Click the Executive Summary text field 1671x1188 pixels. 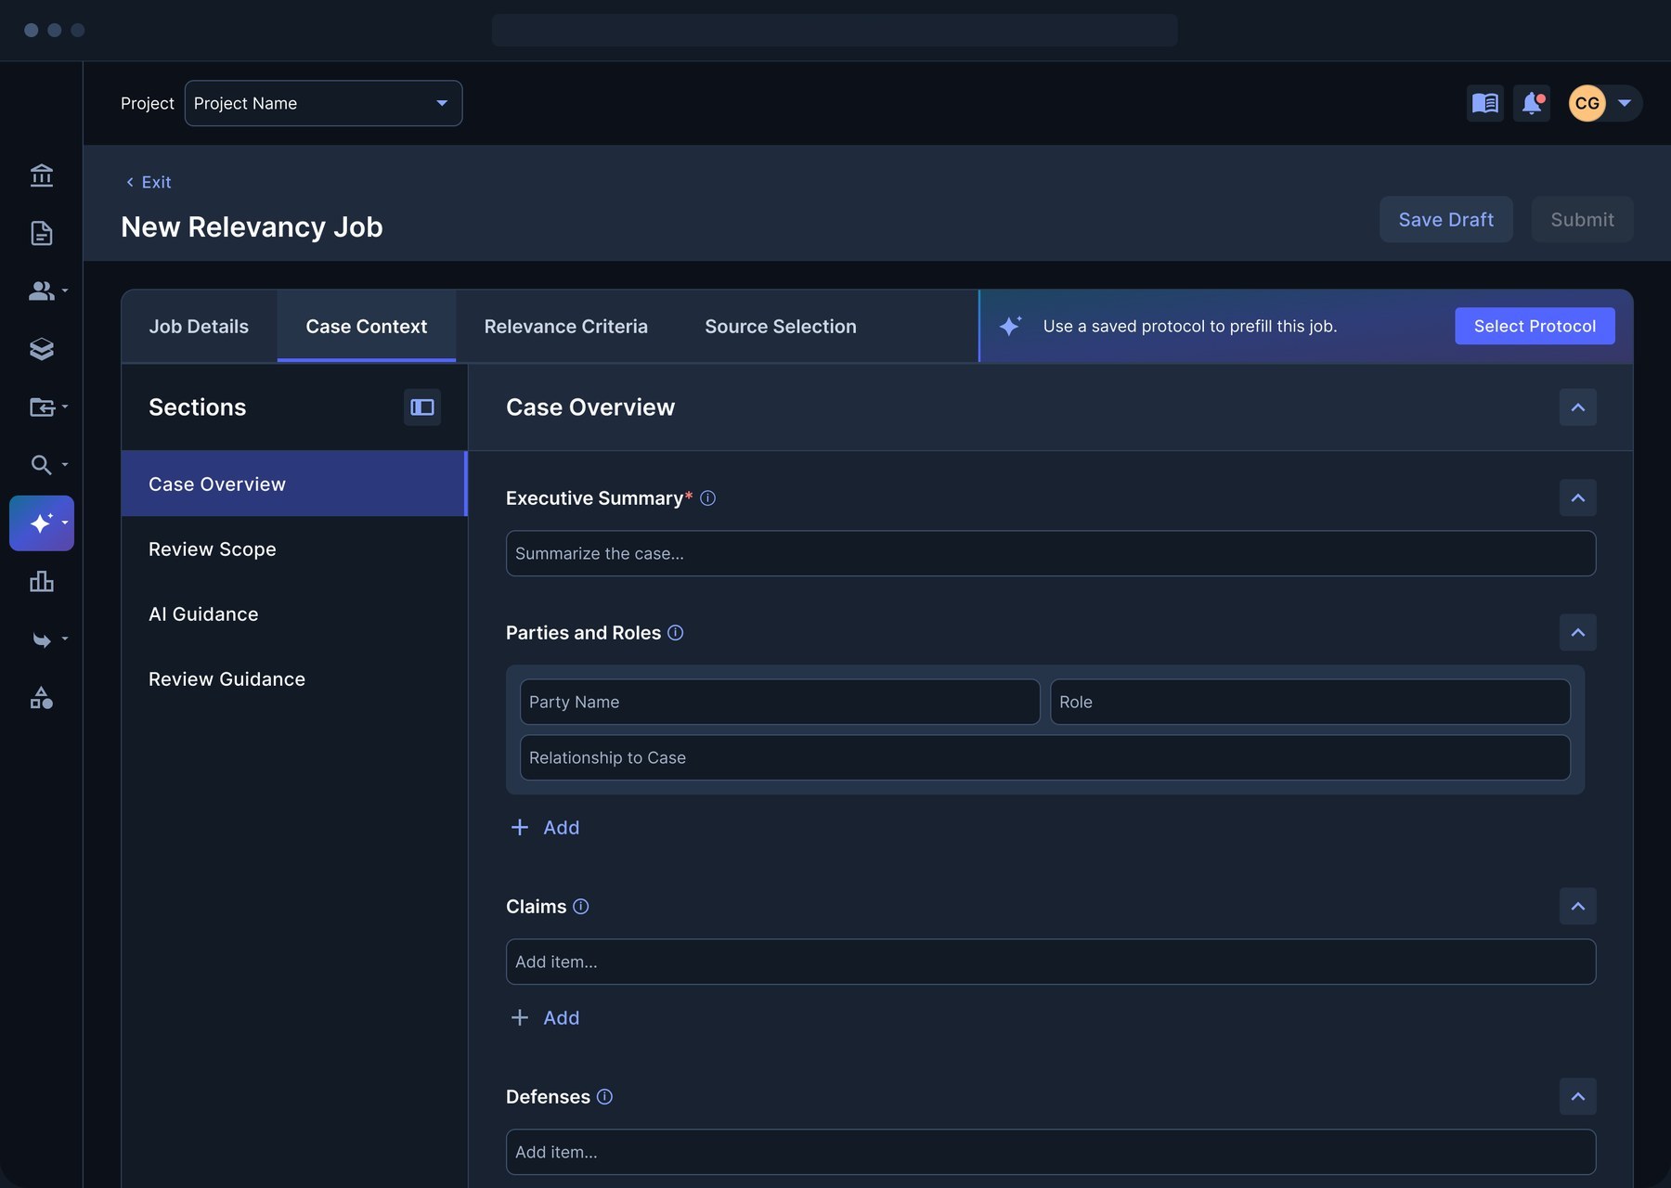(1051, 554)
